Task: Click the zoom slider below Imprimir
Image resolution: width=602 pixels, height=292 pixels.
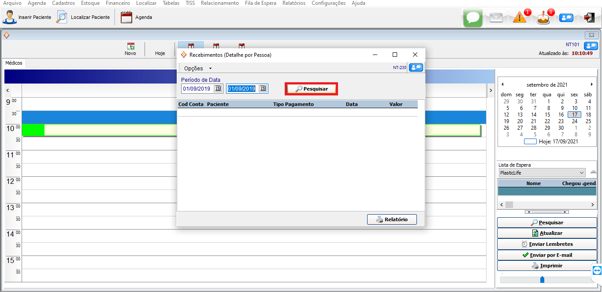Action: click(x=543, y=280)
